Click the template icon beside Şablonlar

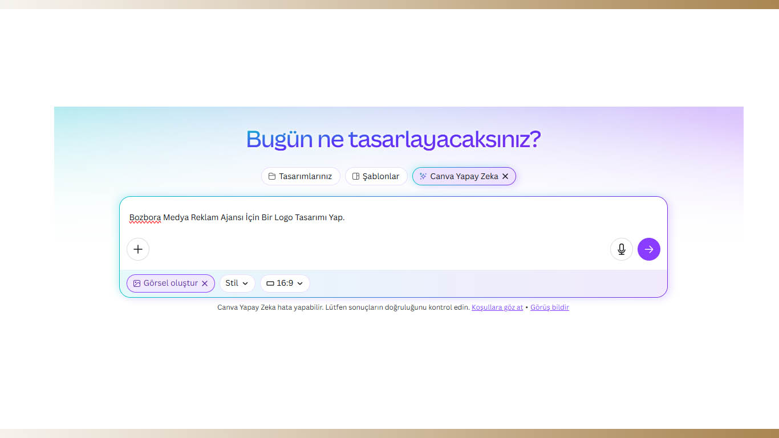click(356, 176)
